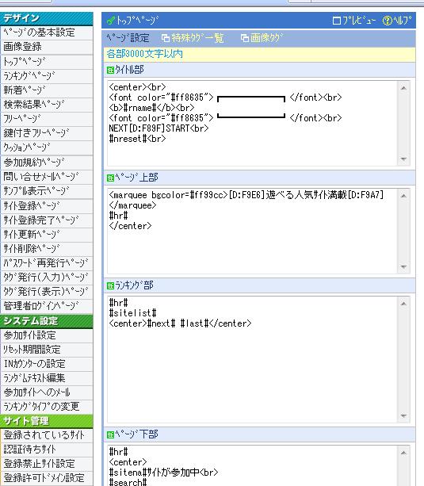Open 画像登録 in sidebar

pyautogui.click(x=47, y=47)
